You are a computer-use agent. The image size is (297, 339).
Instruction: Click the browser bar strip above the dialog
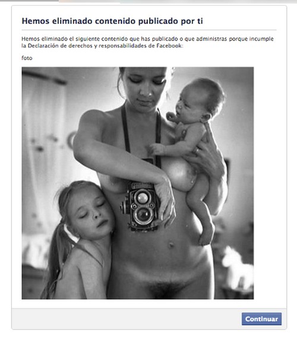coord(148,1)
